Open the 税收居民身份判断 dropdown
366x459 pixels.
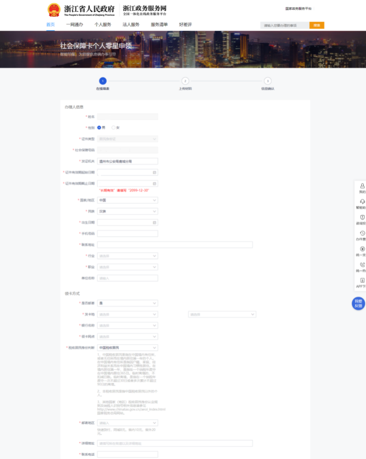pyautogui.click(x=127, y=348)
